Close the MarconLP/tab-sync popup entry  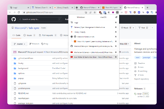coord(116,46)
